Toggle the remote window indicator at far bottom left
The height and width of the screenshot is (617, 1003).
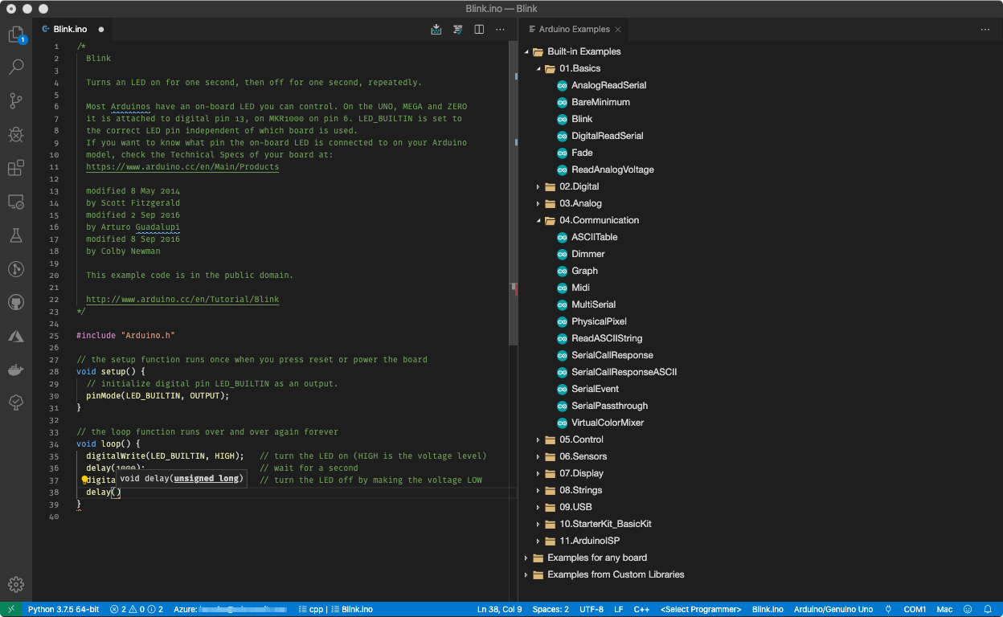tap(10, 609)
